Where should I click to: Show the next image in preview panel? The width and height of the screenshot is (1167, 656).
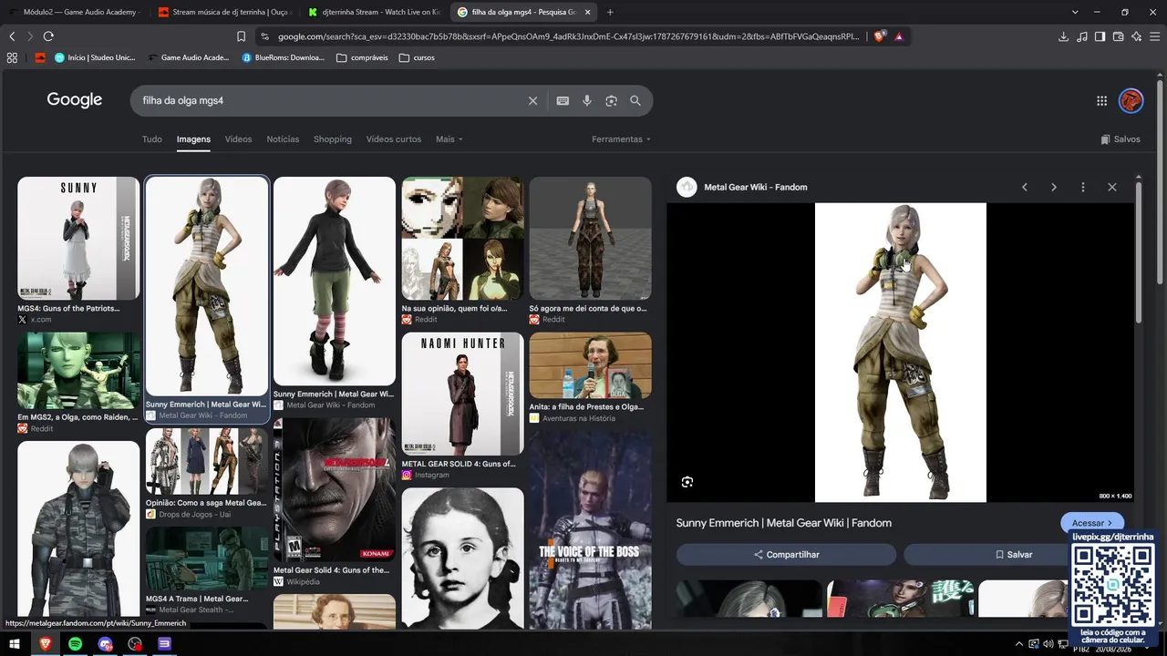pos(1054,187)
